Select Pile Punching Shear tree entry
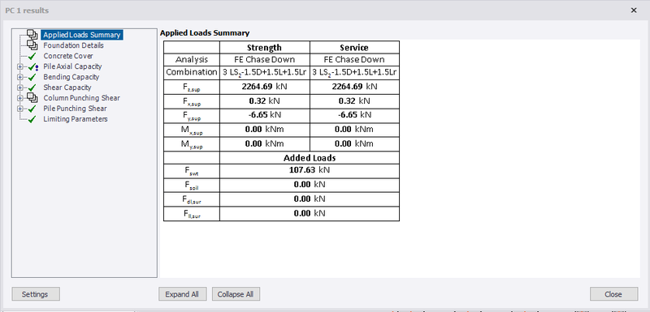 (x=75, y=109)
